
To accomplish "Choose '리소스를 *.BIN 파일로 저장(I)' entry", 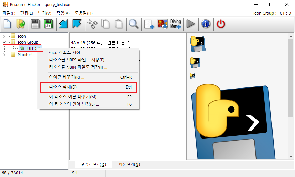I will point(88,67).
